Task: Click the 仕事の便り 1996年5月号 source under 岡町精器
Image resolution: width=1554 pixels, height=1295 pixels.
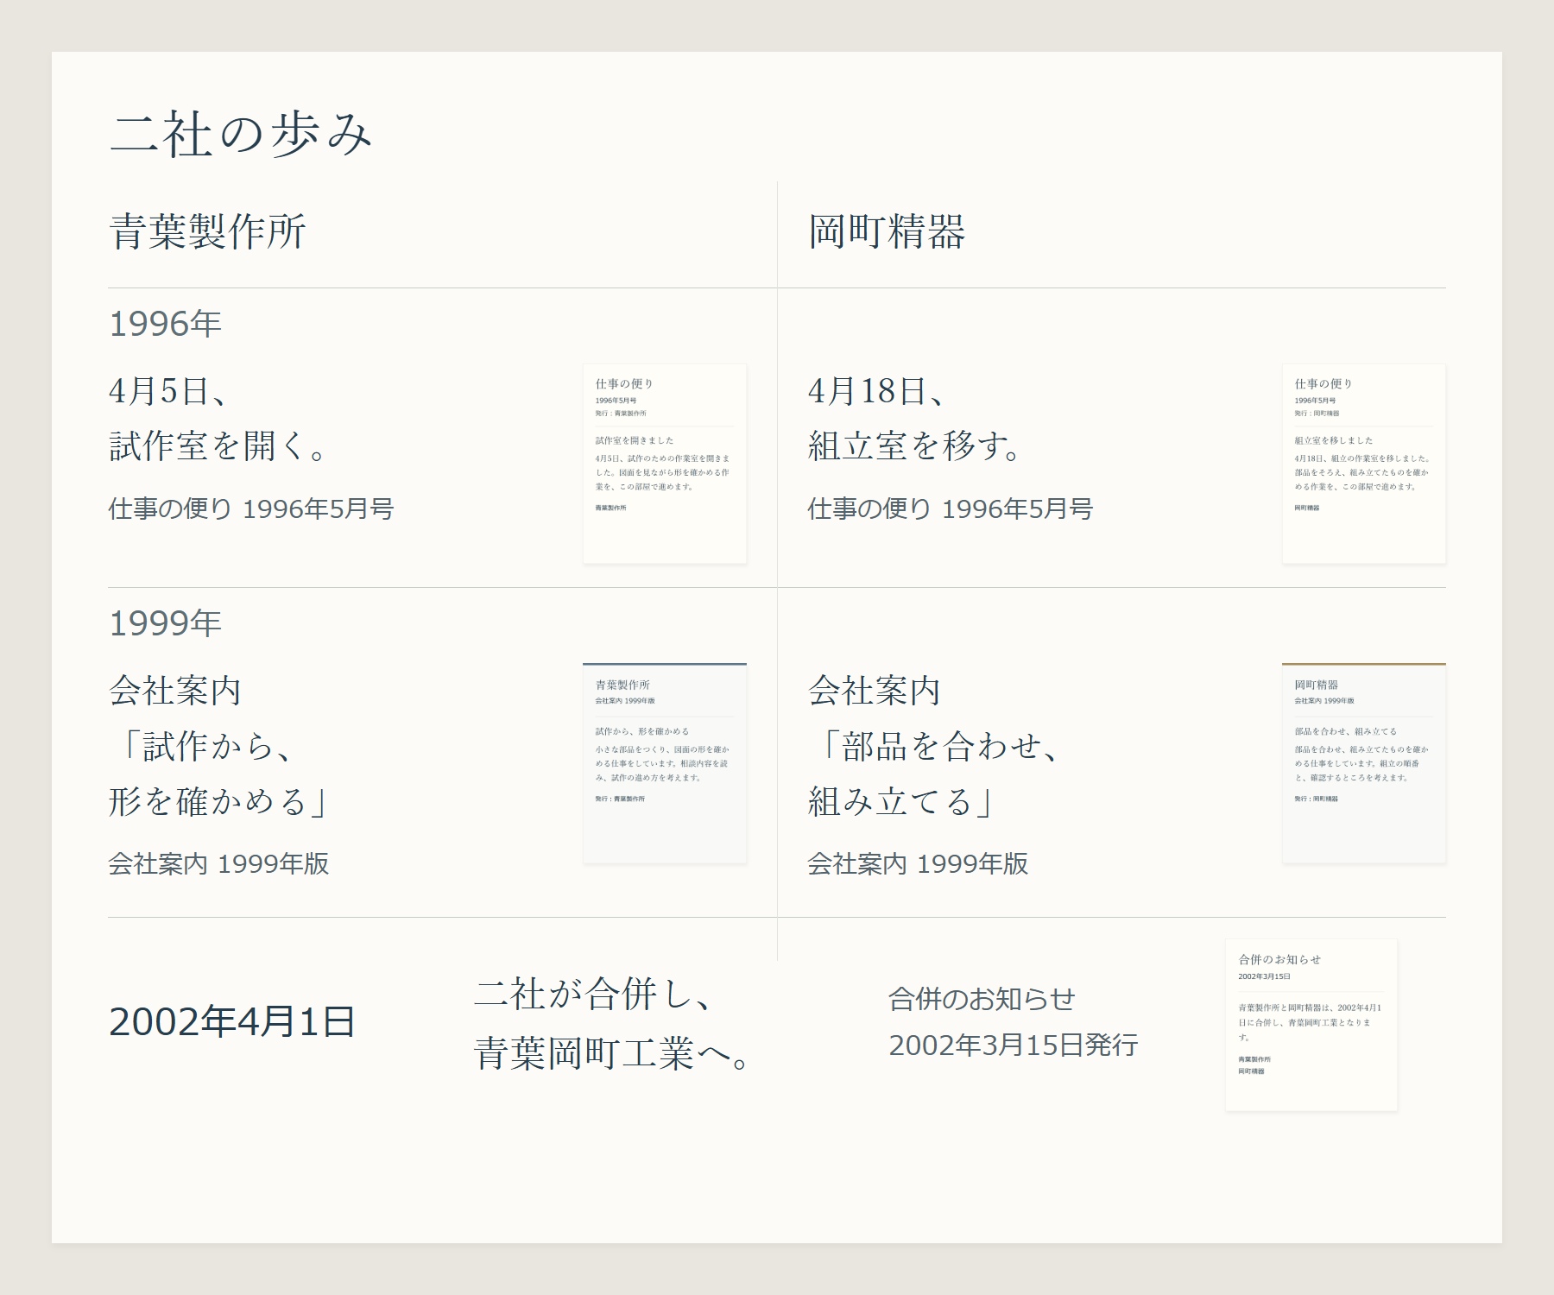Action: pos(951,509)
